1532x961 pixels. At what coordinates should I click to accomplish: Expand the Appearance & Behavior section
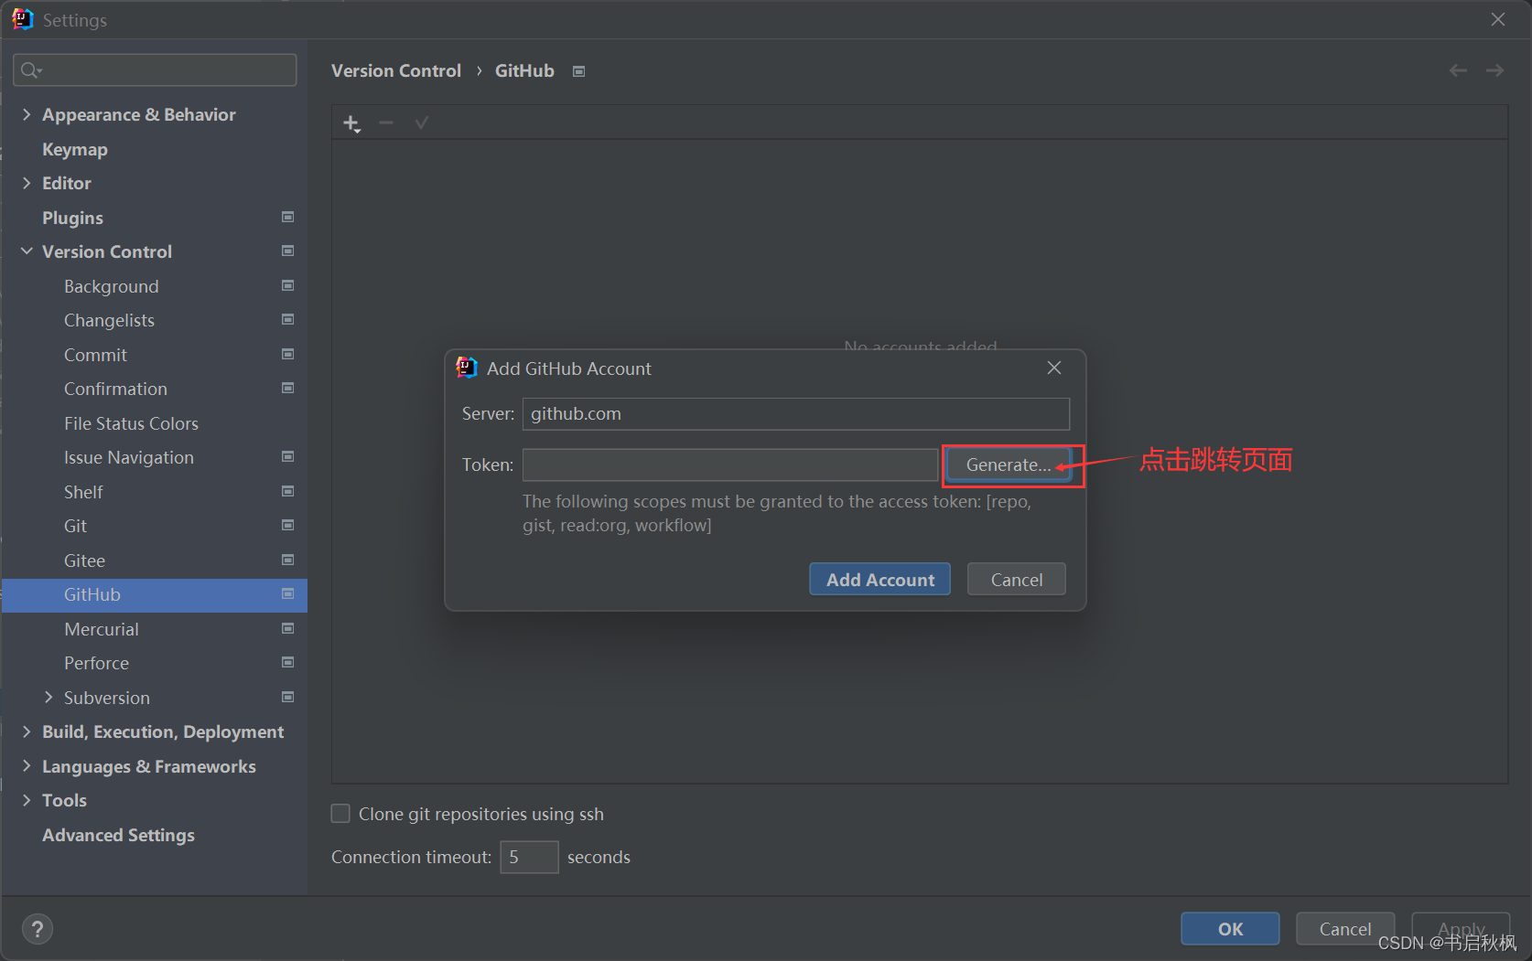[x=26, y=114]
